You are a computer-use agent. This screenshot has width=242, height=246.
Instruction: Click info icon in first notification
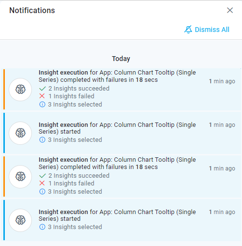pos(42,105)
